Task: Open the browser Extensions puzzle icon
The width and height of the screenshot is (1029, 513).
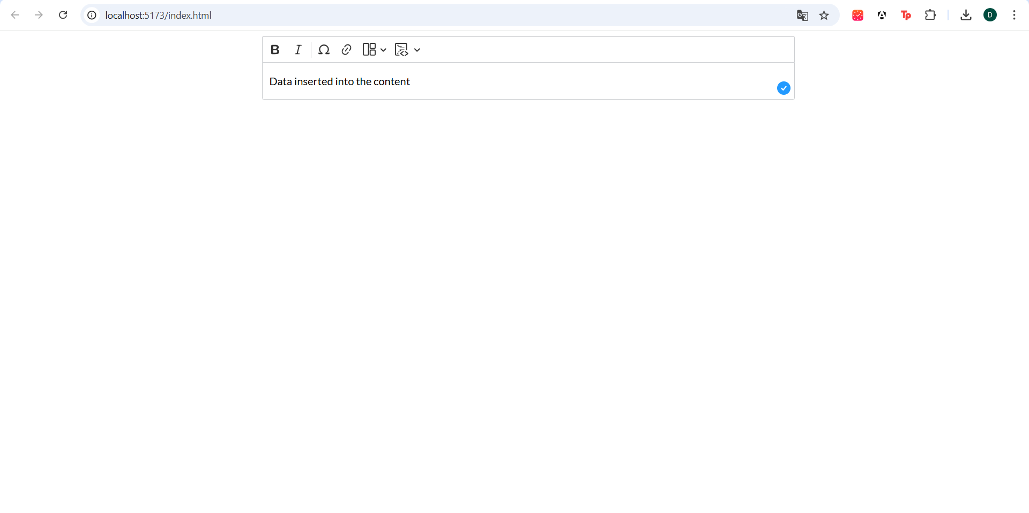Action: click(931, 15)
